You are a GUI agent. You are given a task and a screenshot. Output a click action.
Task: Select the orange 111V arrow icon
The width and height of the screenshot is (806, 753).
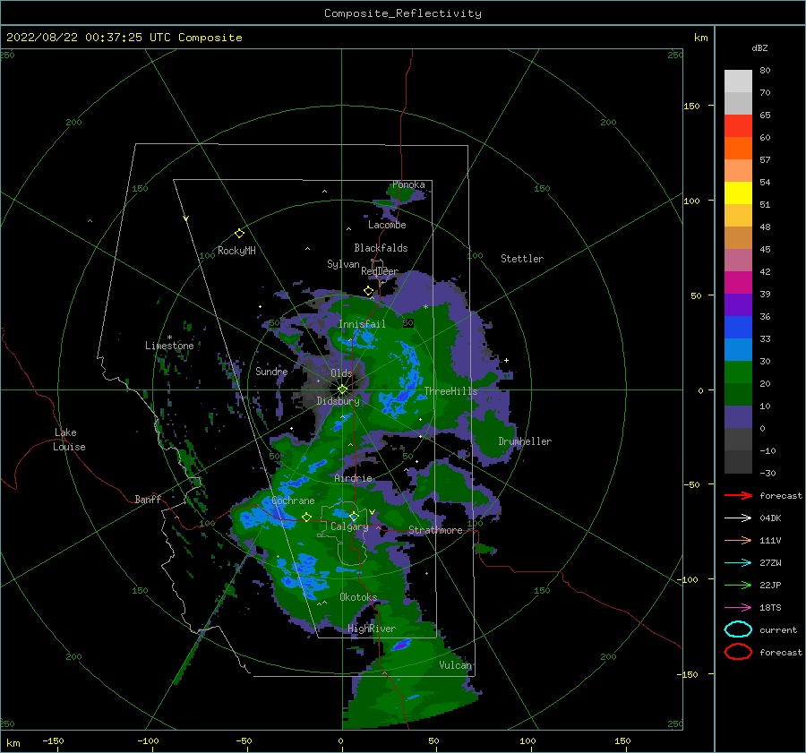tap(738, 540)
